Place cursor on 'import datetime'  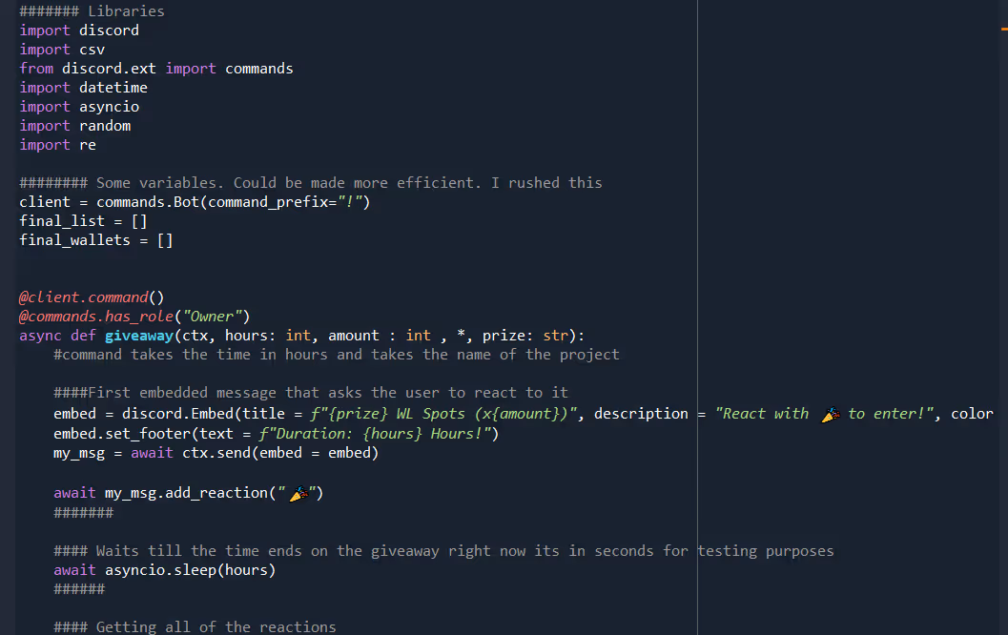tap(84, 88)
